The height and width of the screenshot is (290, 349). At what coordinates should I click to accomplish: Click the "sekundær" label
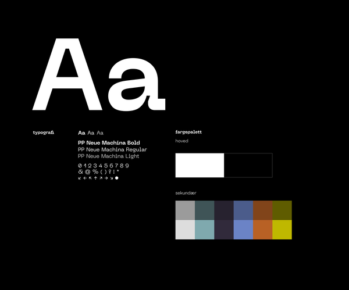(186, 193)
